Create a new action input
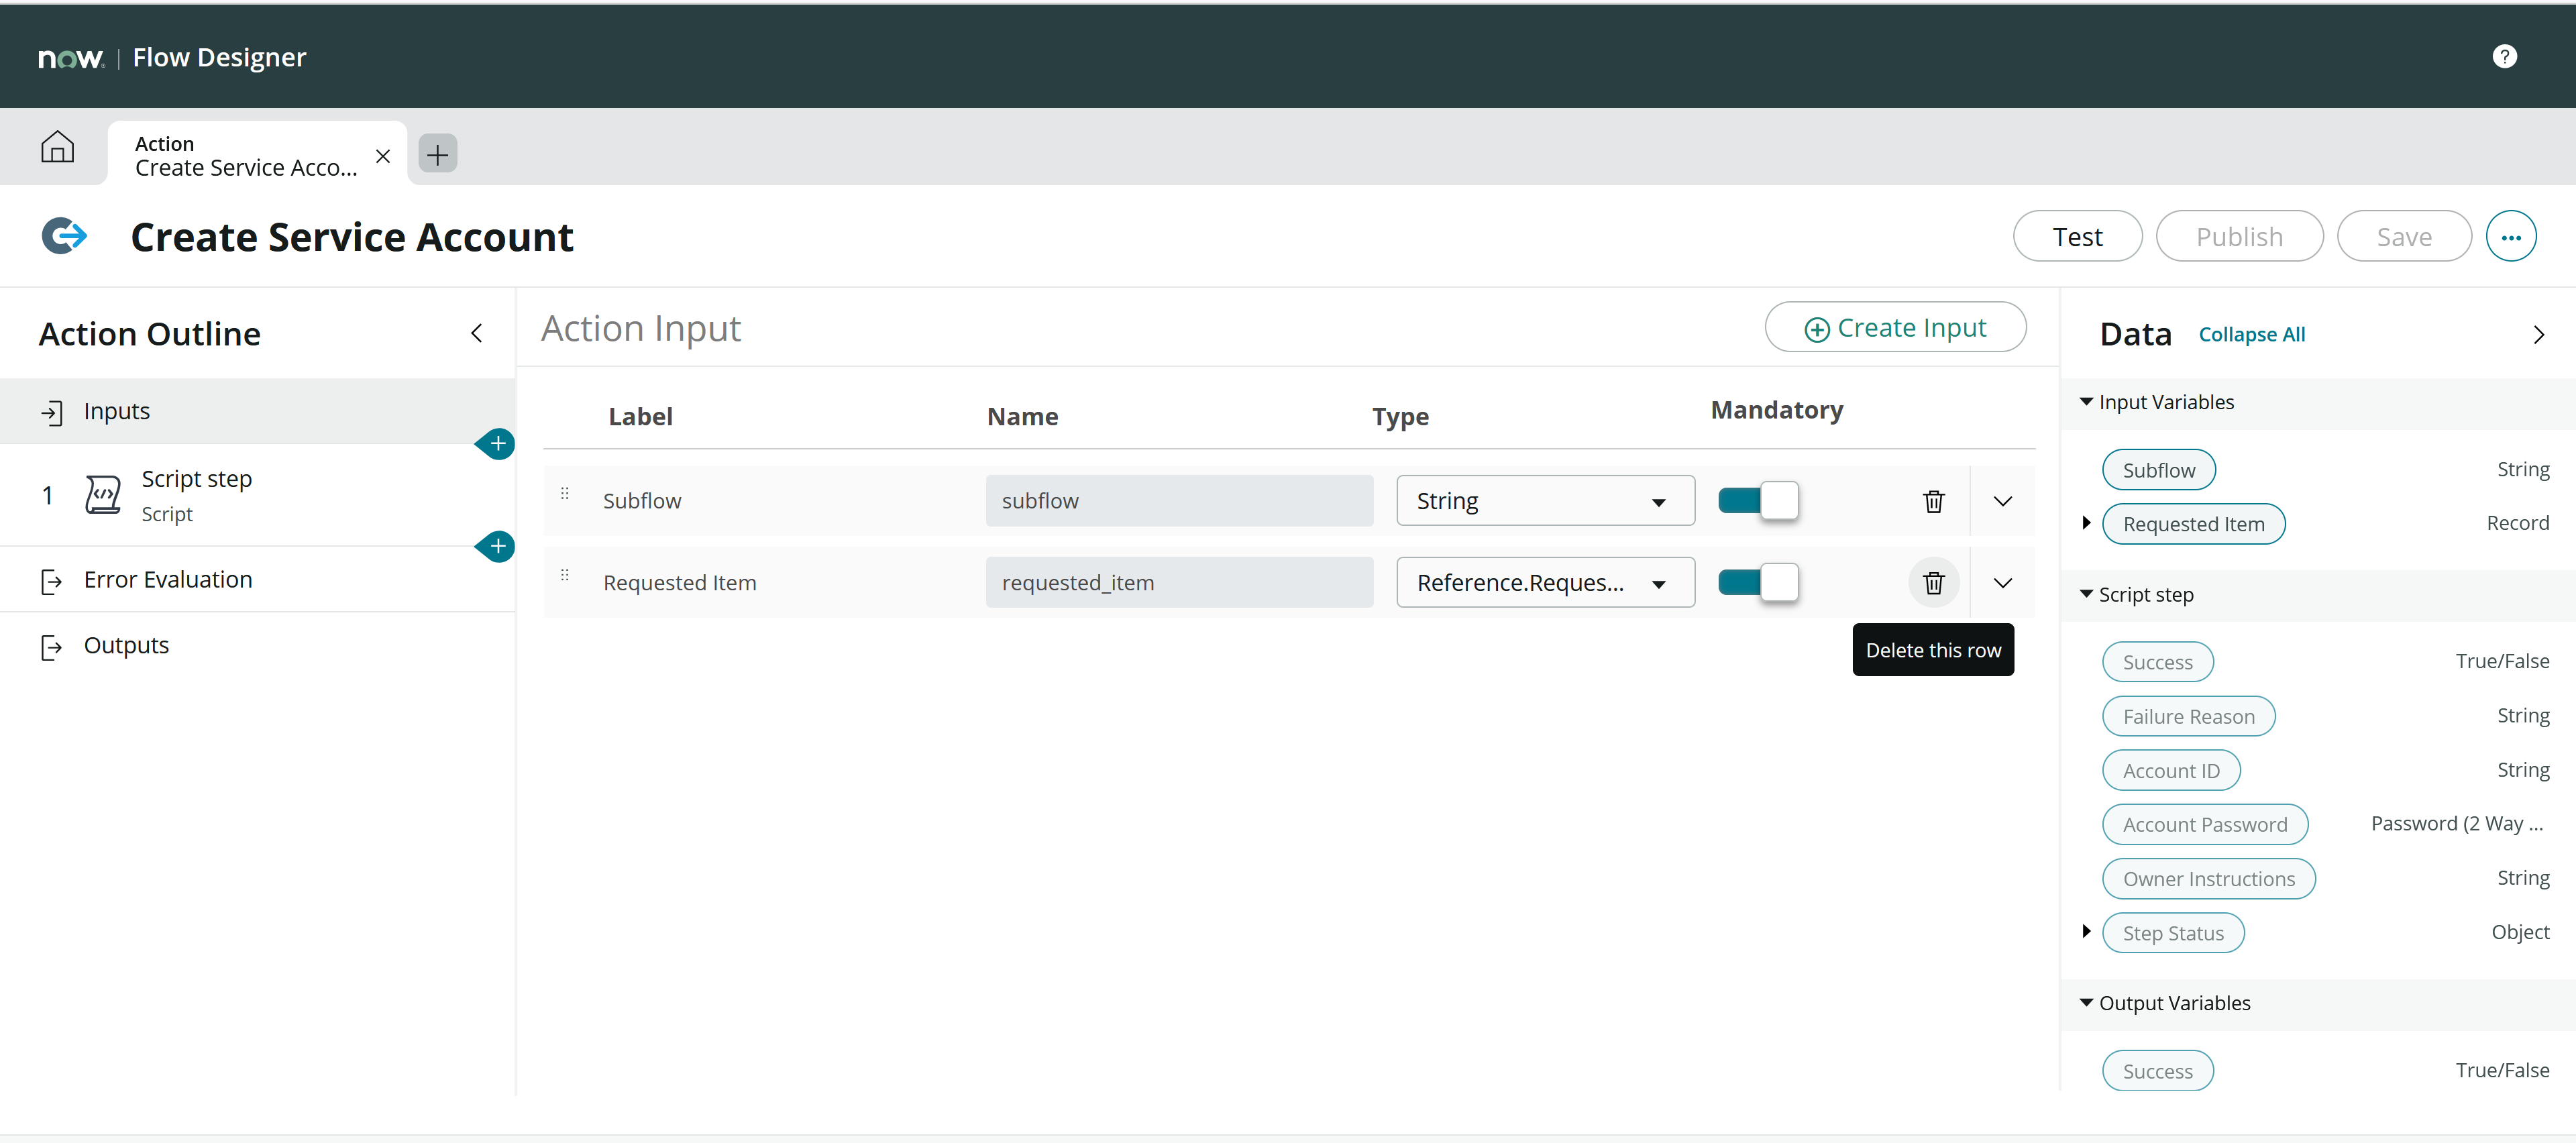 [1896, 327]
